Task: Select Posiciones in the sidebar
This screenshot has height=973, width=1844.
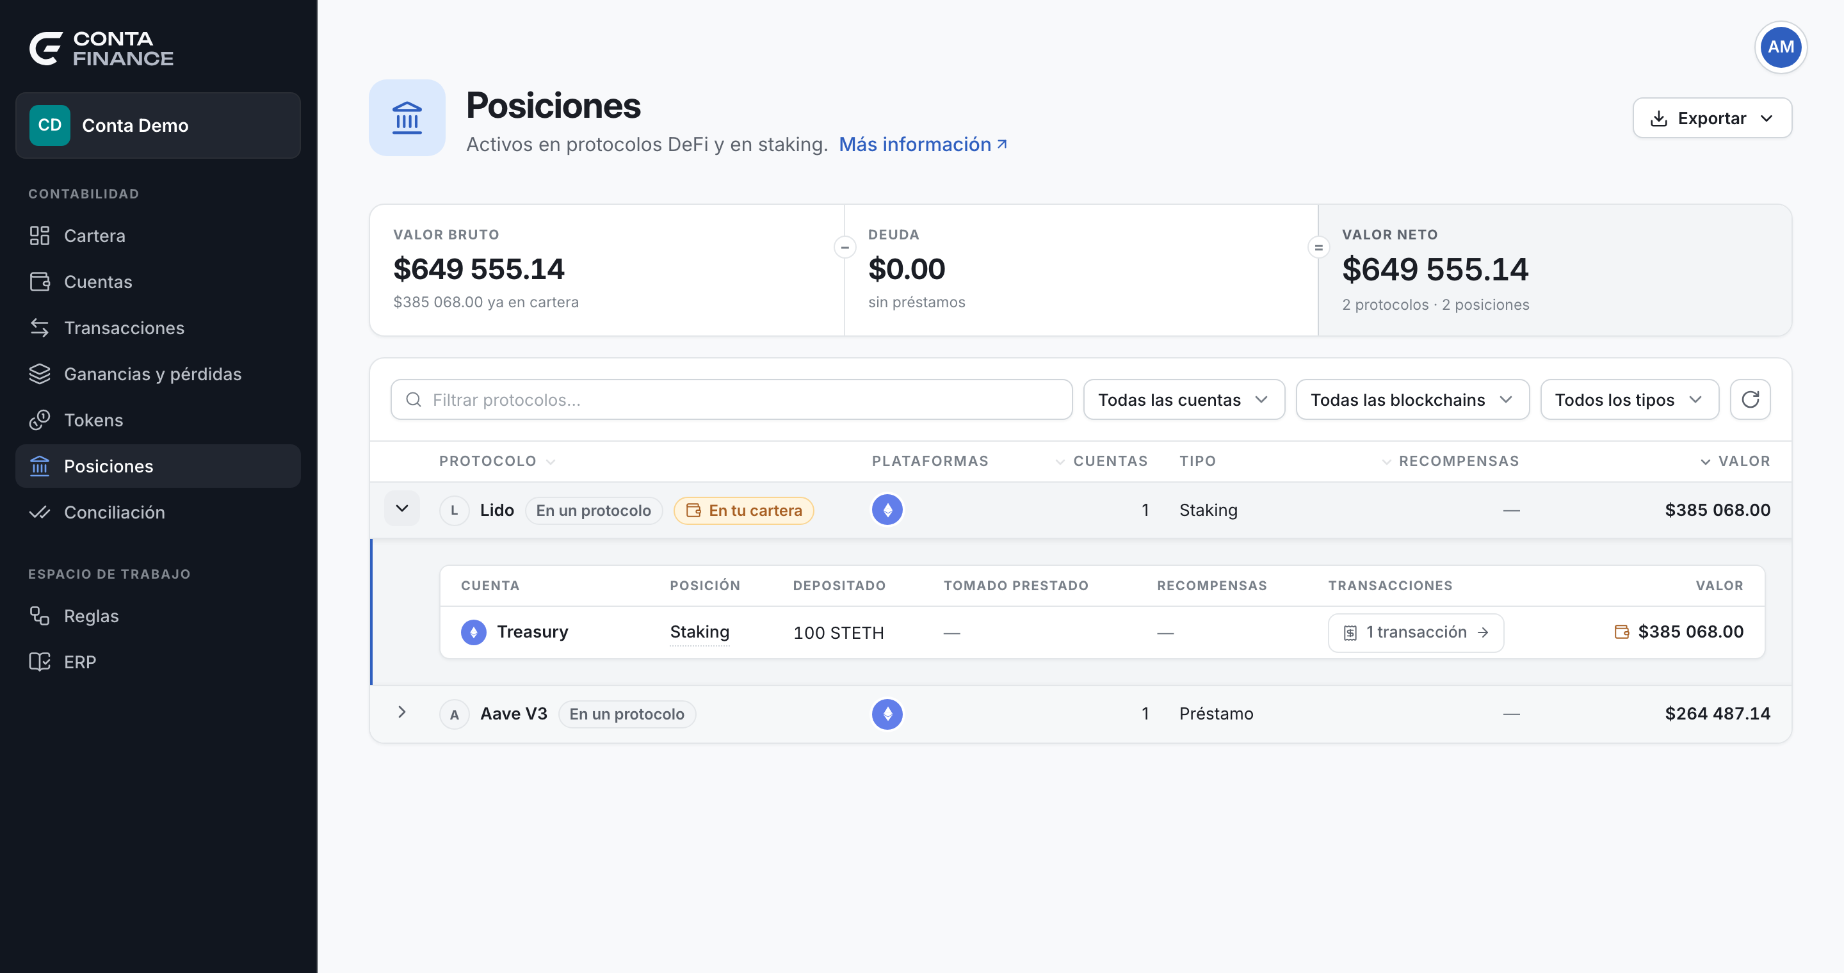Action: point(158,467)
